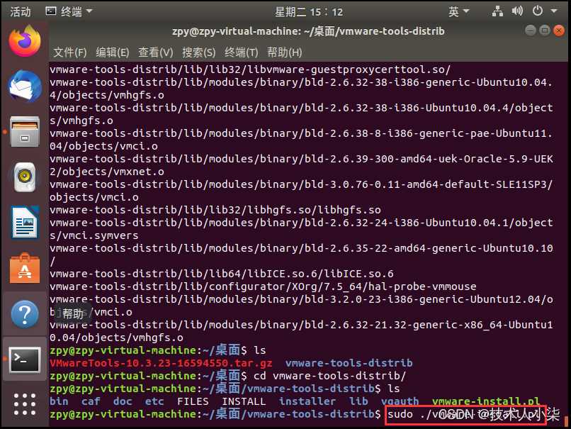Click FILES in the listing

pos(193,401)
